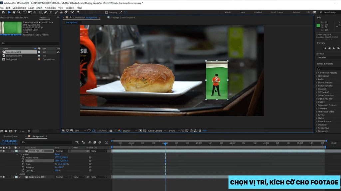
Task: Open the Effect menu
Action: click(39, 8)
